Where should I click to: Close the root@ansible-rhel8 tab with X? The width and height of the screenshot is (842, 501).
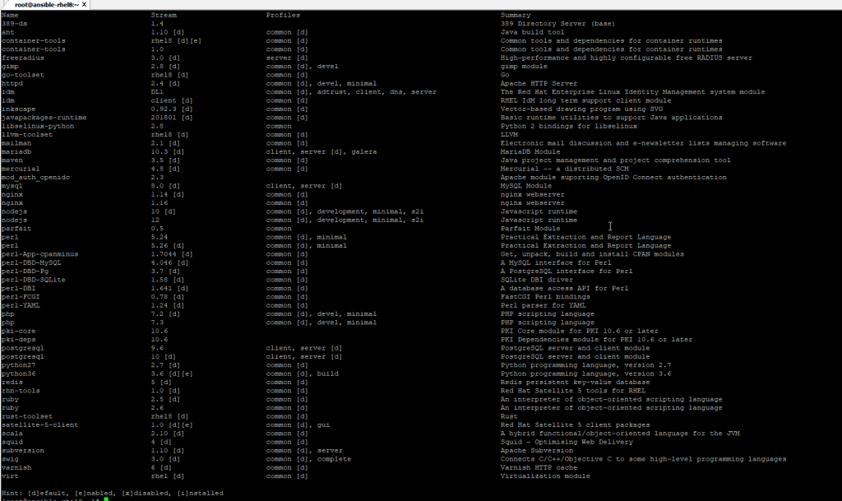click(85, 4)
